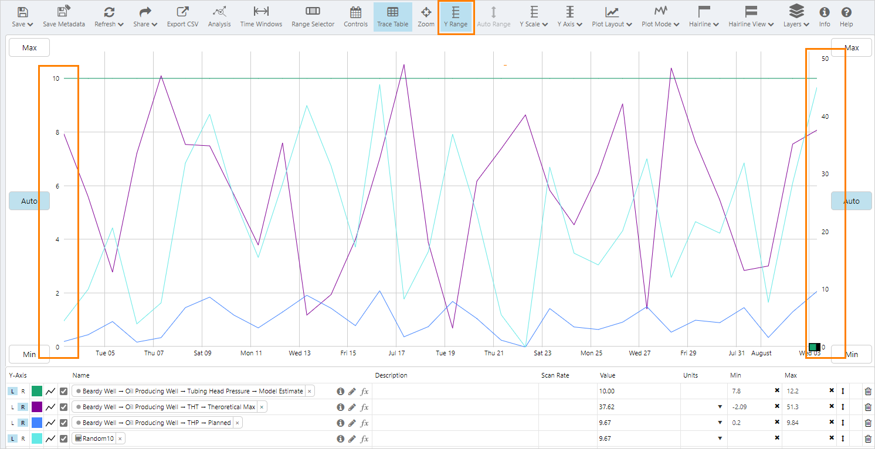The image size is (875, 449).
Task: Expand the Plot Layout dropdown
Action: 612,17
